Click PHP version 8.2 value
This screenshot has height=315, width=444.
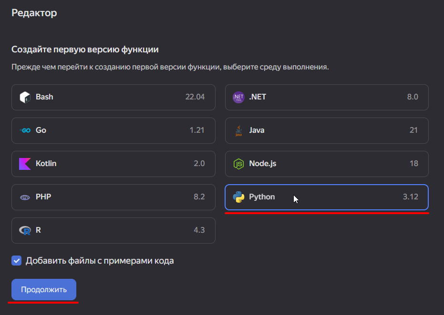199,197
